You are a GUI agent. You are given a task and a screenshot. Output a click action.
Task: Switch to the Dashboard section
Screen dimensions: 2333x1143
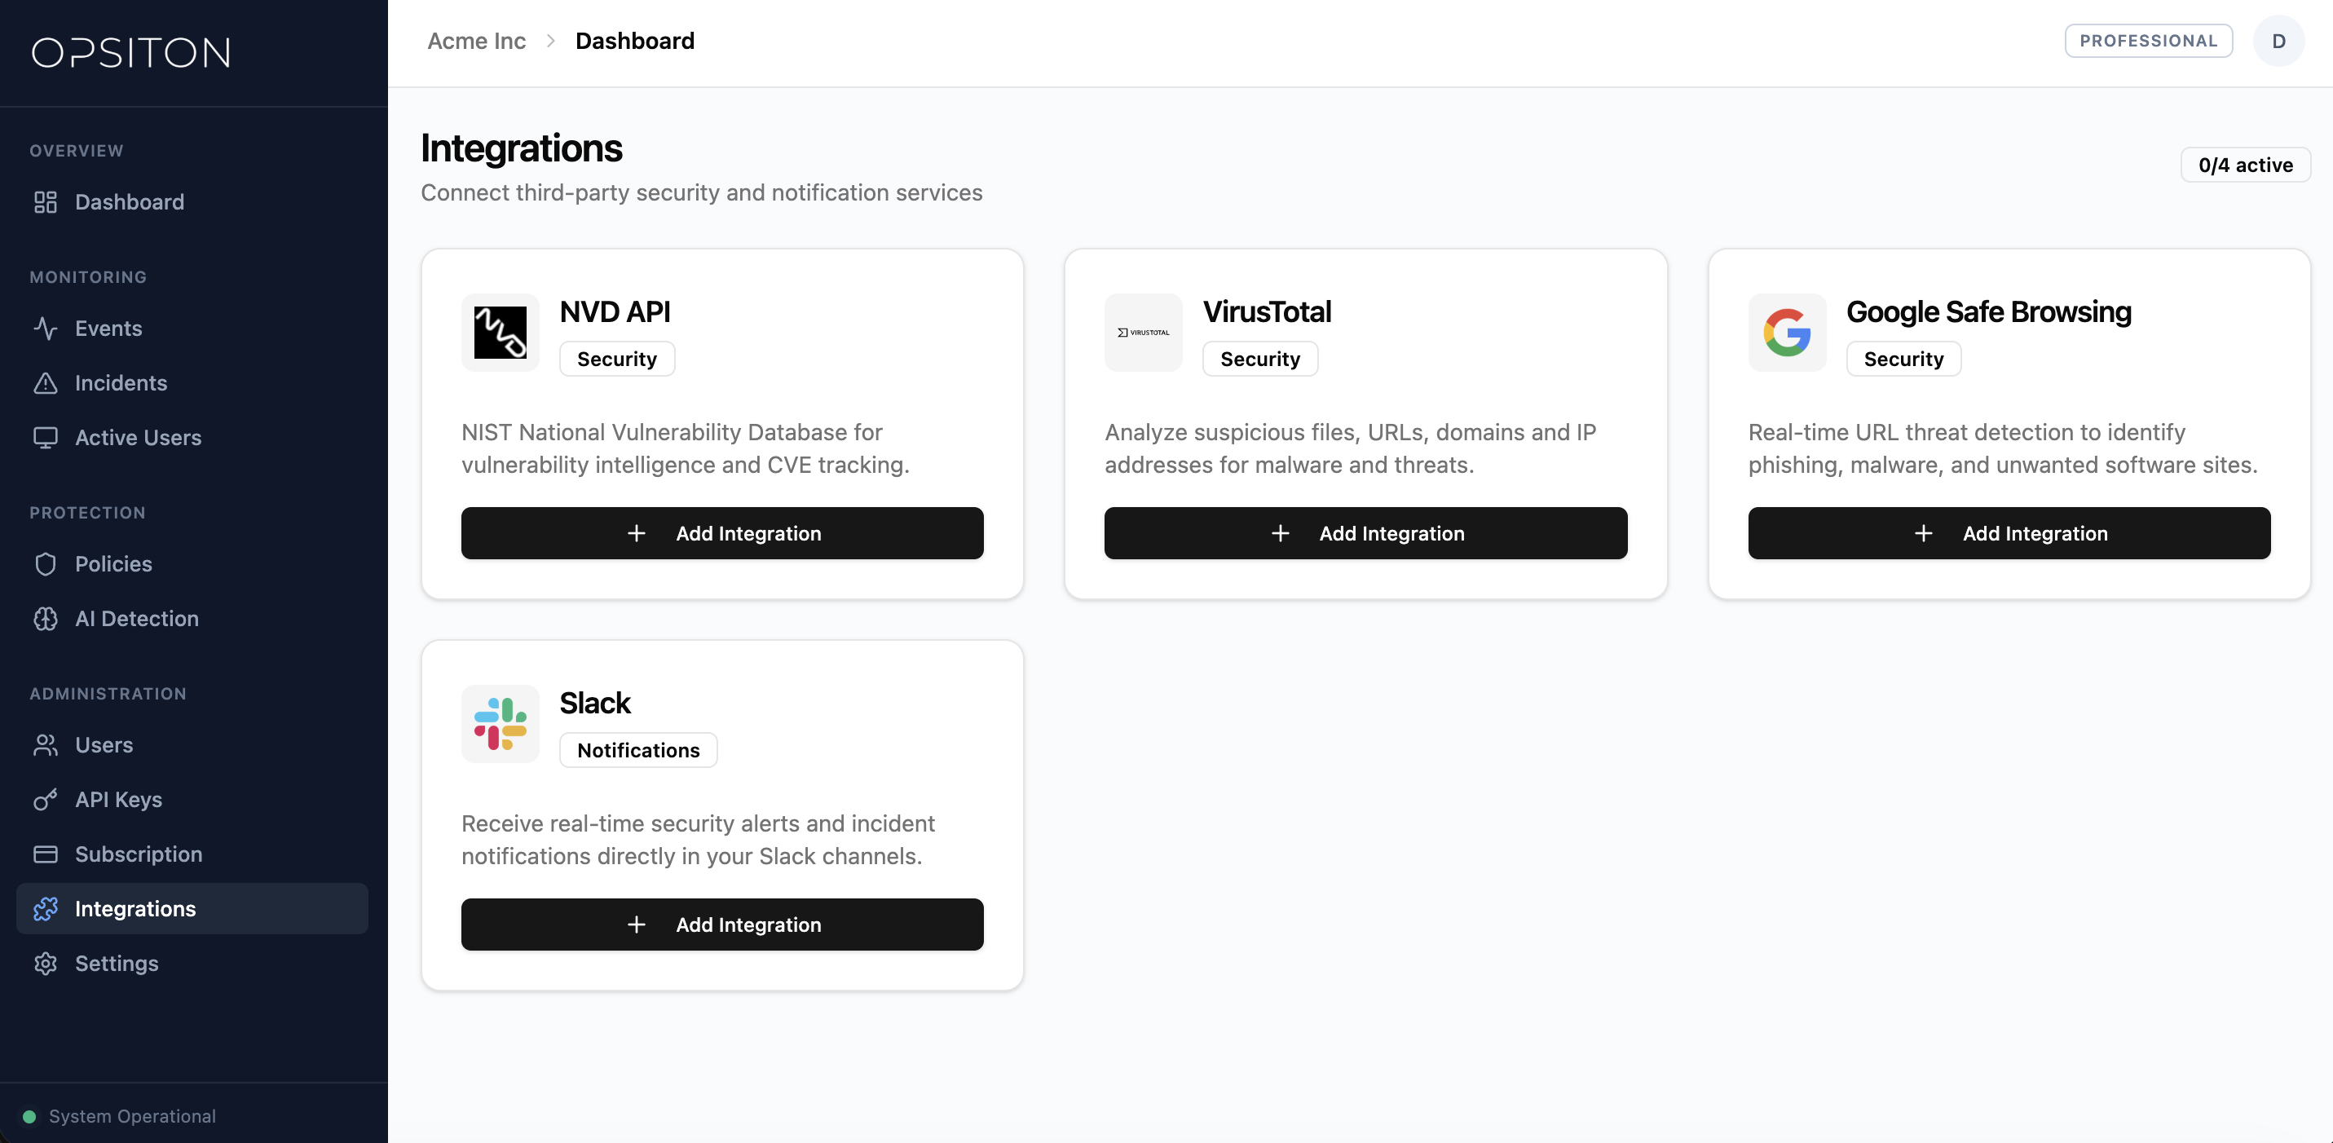[130, 201]
